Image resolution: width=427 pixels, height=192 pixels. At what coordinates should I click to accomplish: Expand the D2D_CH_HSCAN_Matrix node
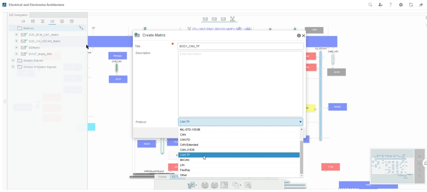(16, 41)
